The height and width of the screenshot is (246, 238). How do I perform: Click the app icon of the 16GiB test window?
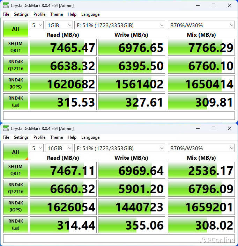tap(6, 129)
